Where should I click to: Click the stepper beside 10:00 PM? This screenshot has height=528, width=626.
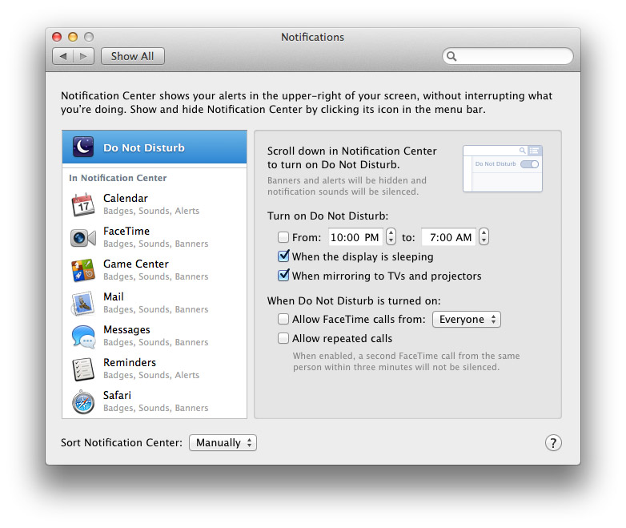[x=391, y=237]
